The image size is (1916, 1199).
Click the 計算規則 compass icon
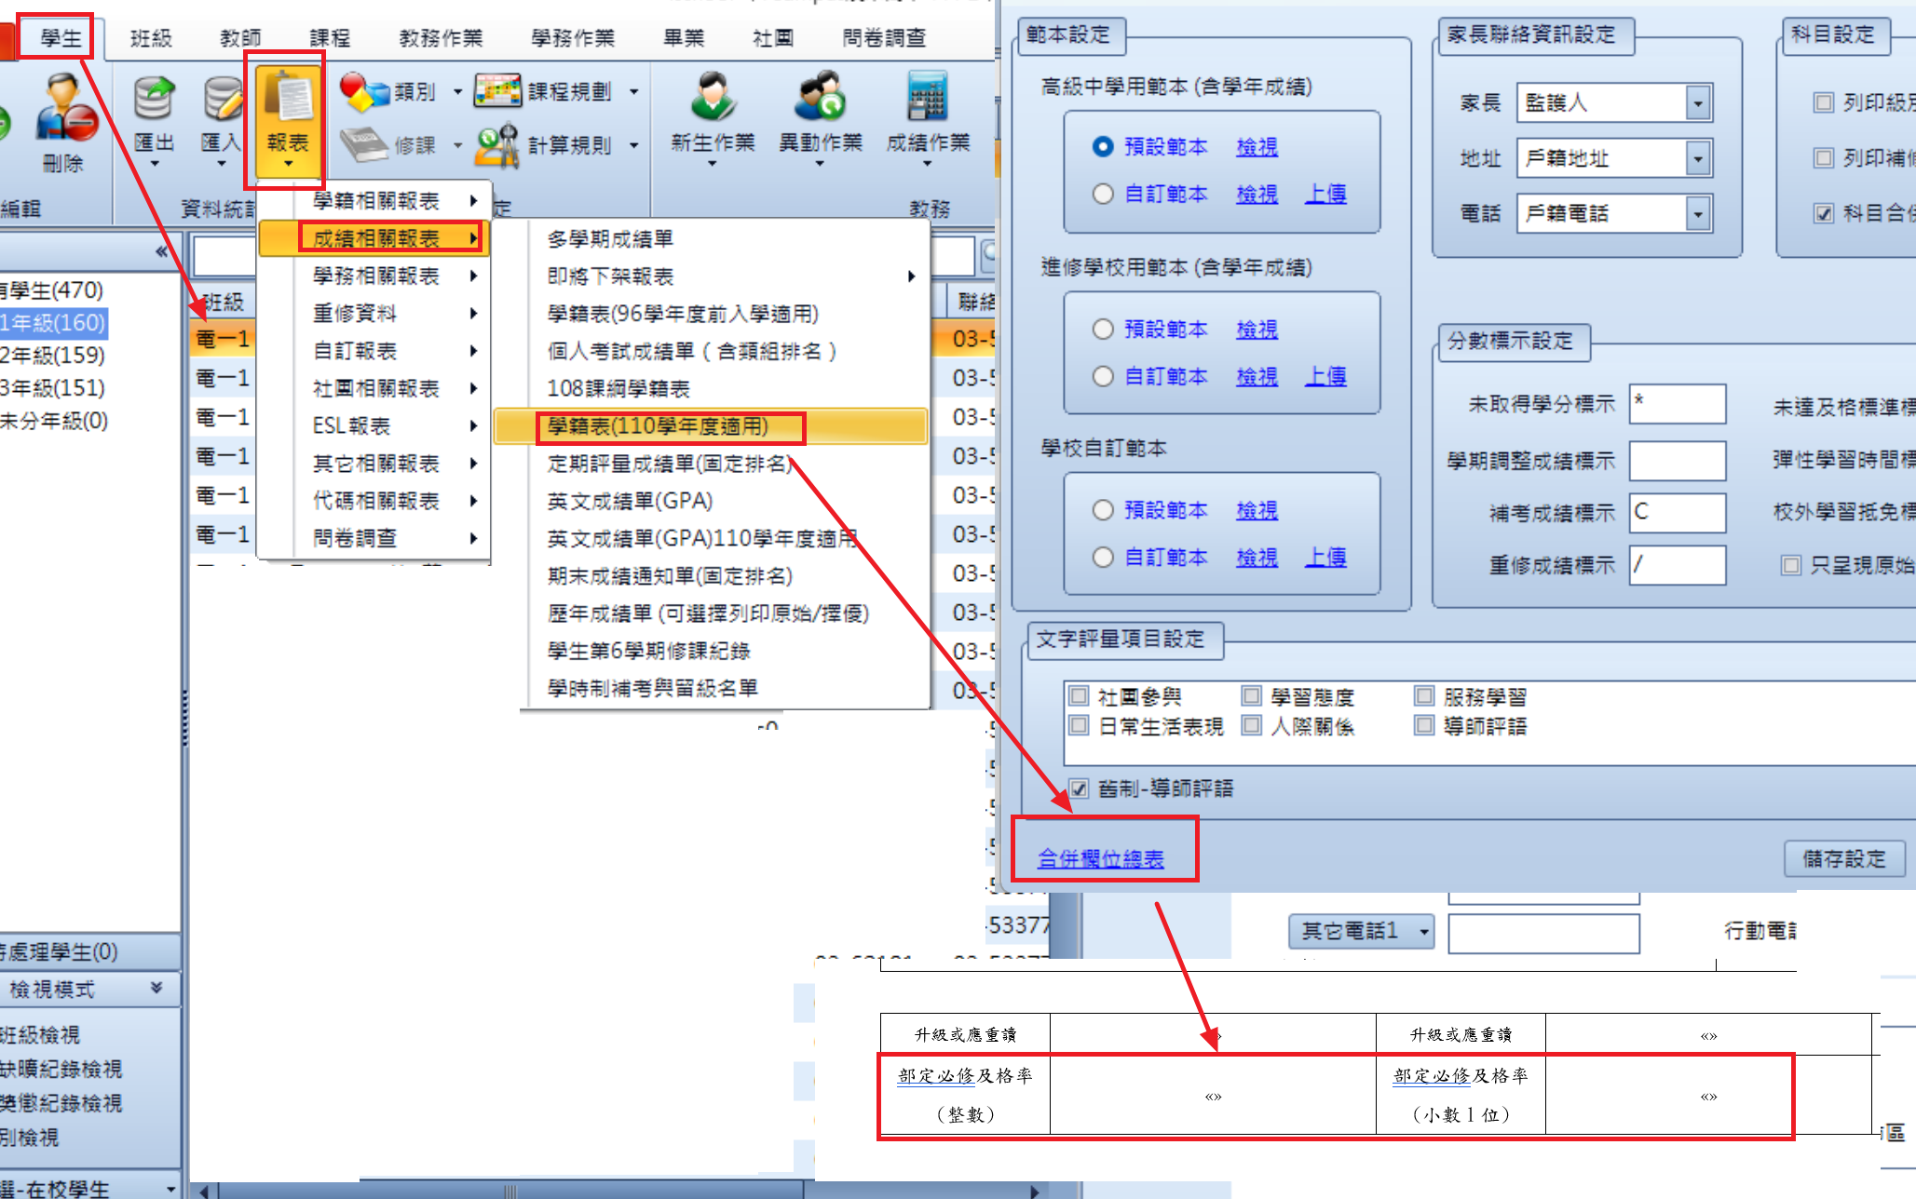coord(498,145)
